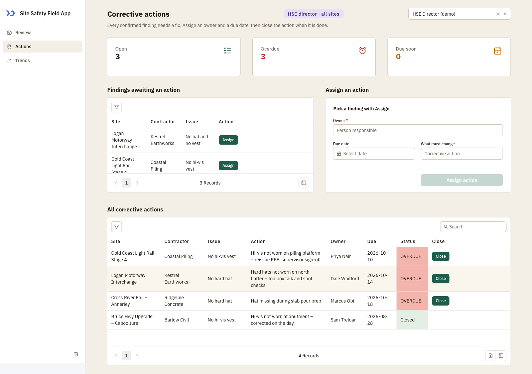Click the Assign action button

coord(462,180)
